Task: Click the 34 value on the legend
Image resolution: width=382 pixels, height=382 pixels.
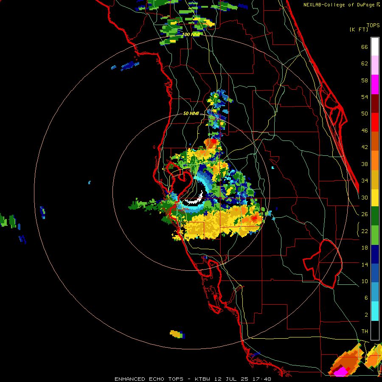Action: [365, 181]
